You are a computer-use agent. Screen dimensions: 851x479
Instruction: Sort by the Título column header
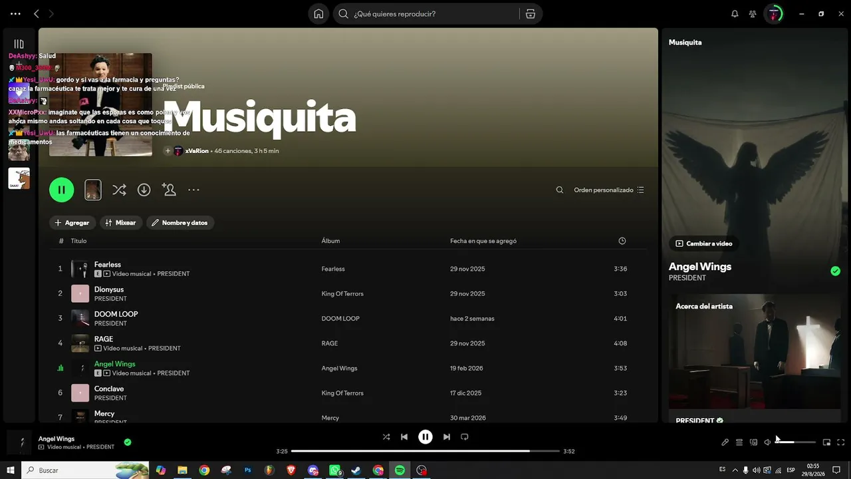point(78,241)
